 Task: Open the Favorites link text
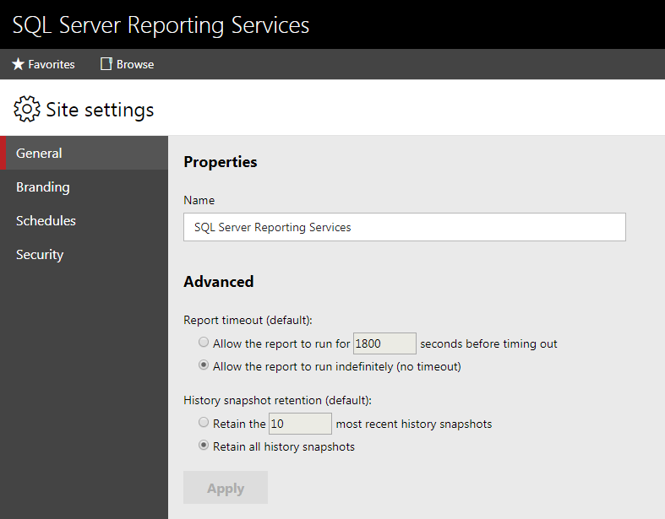tap(52, 64)
